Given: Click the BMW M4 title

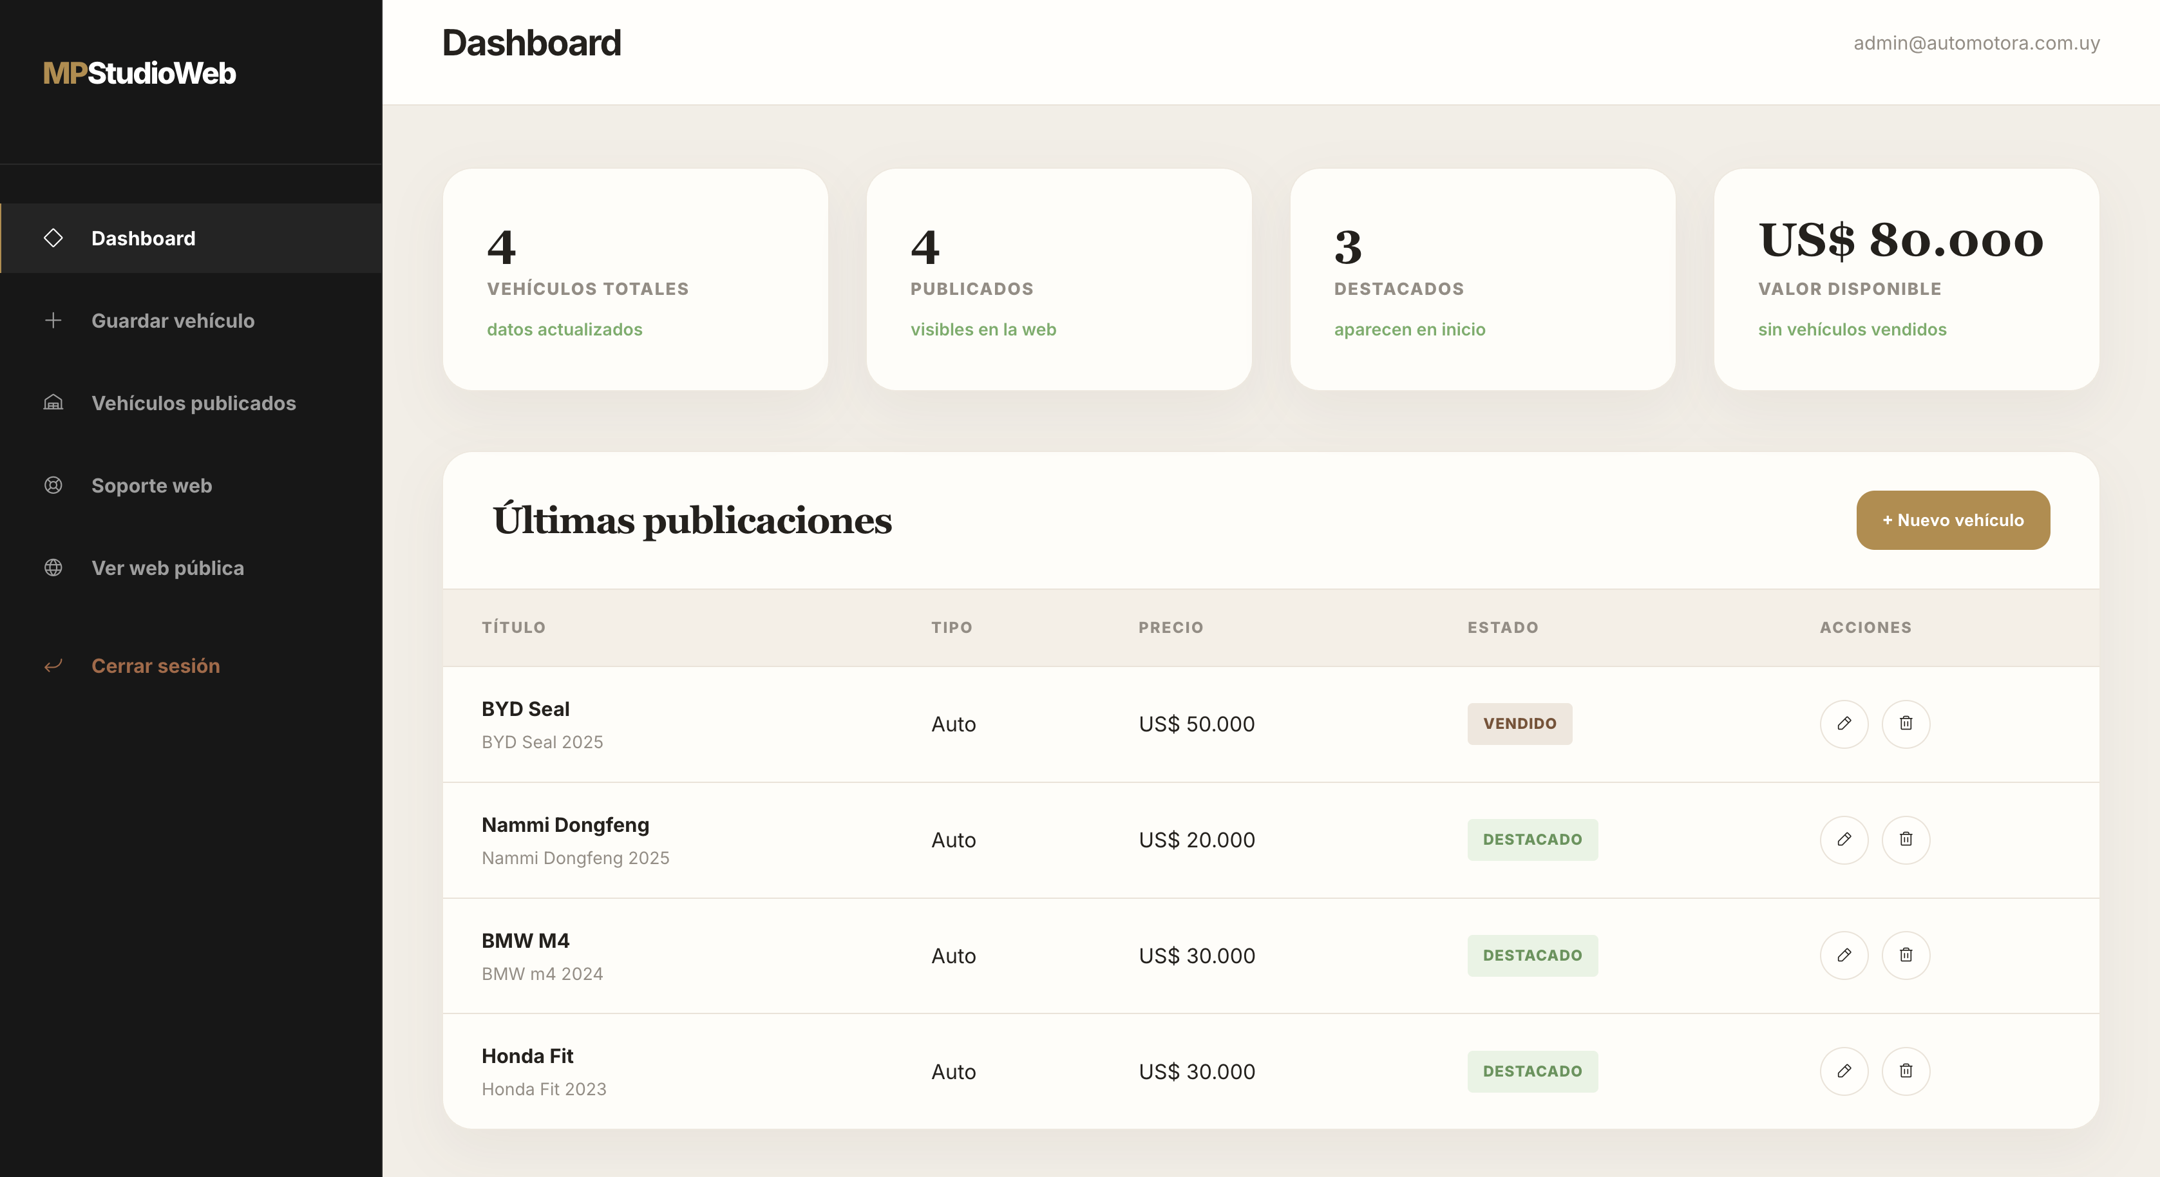Looking at the screenshot, I should 526,940.
